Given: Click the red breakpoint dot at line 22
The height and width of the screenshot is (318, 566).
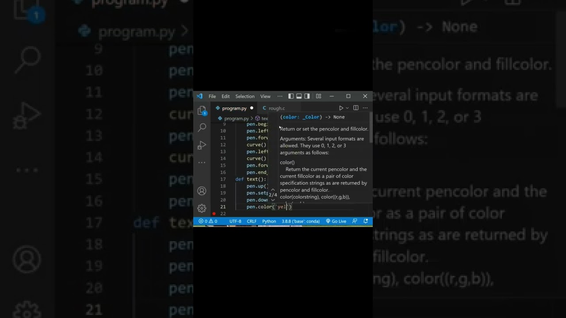Looking at the screenshot, I should [x=214, y=214].
